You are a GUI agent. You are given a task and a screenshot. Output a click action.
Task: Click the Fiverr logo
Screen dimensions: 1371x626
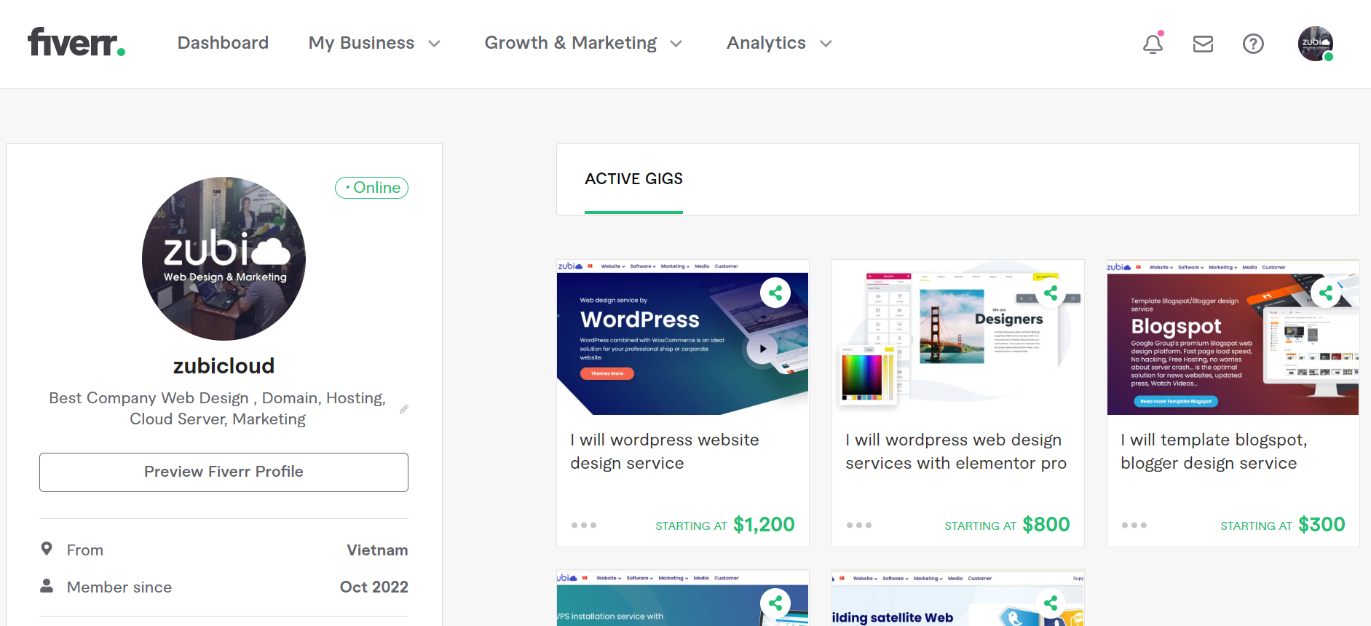click(76, 42)
